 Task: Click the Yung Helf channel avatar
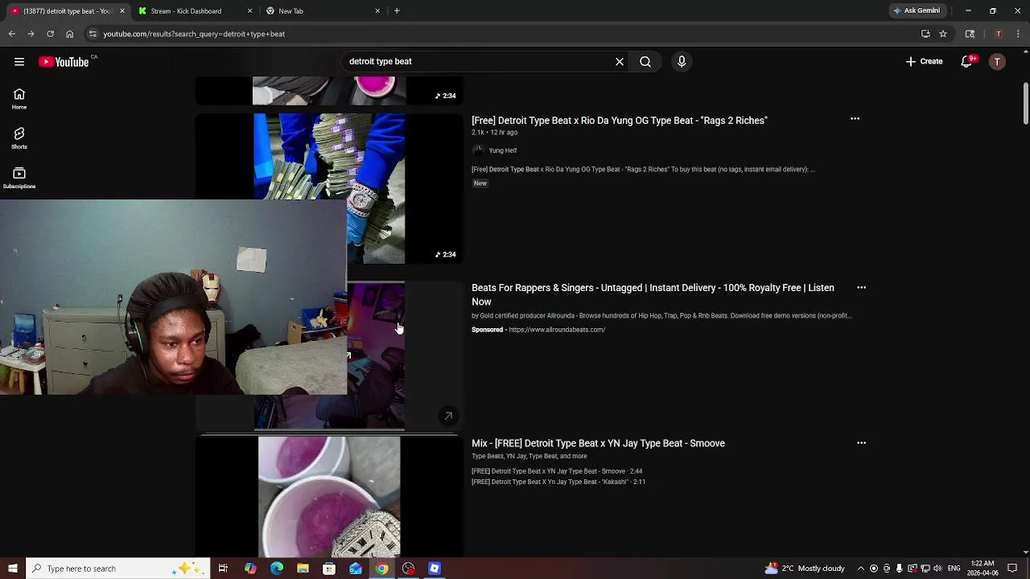point(478,150)
